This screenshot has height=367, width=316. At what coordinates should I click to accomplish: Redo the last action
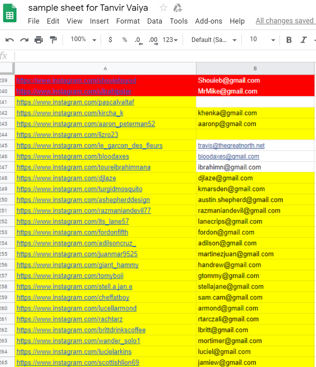(24, 40)
